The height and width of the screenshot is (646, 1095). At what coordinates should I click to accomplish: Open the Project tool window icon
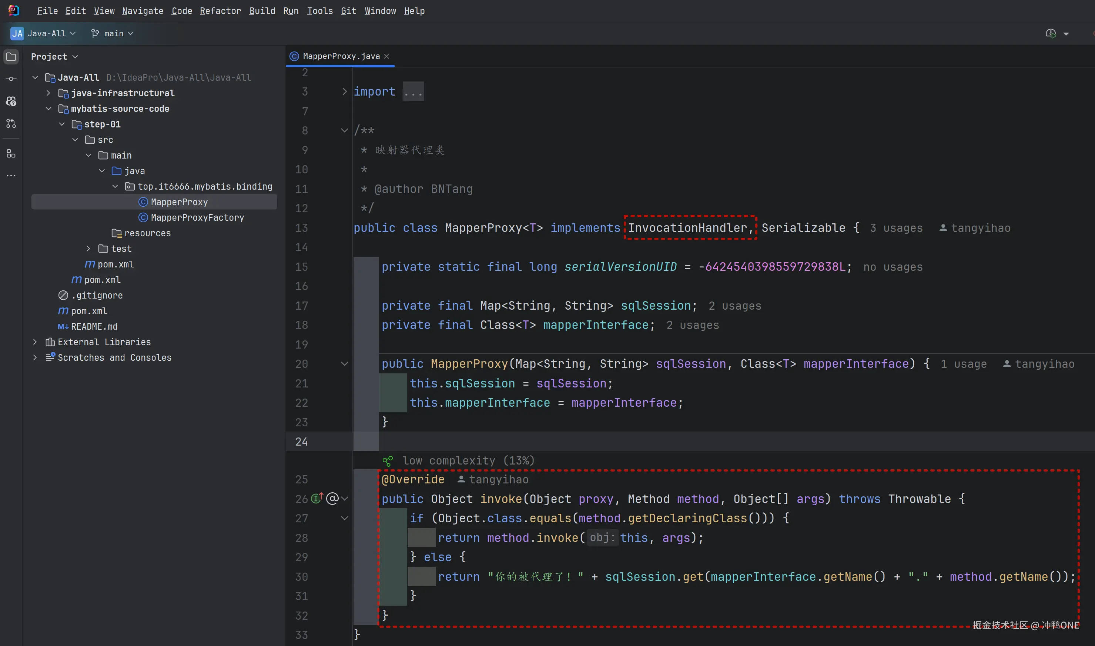[x=11, y=57]
